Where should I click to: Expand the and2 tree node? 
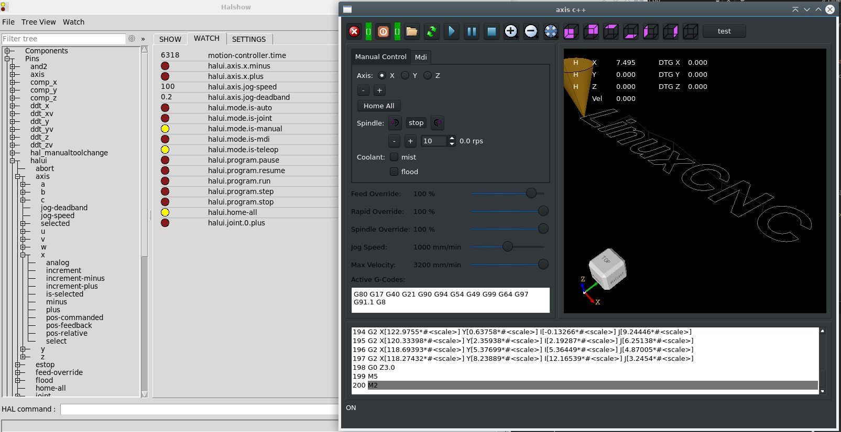(13, 66)
